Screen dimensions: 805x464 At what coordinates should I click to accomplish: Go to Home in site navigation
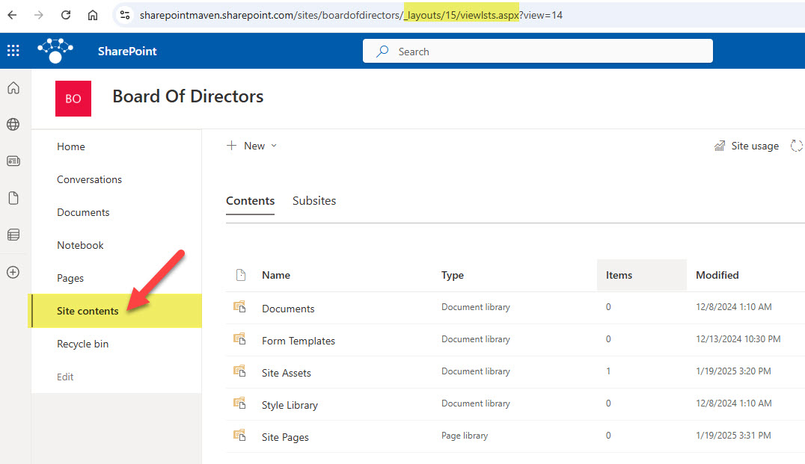pos(71,146)
